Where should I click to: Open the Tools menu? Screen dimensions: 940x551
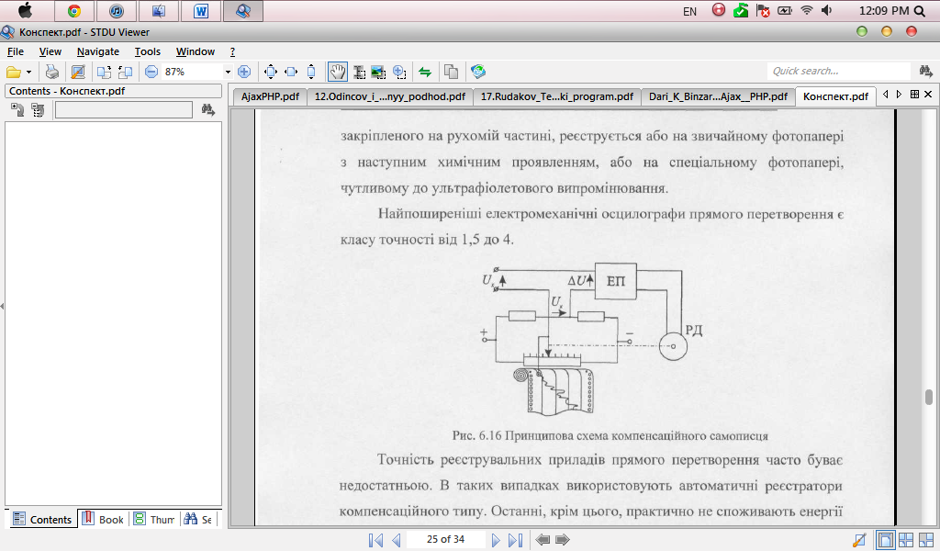point(148,51)
